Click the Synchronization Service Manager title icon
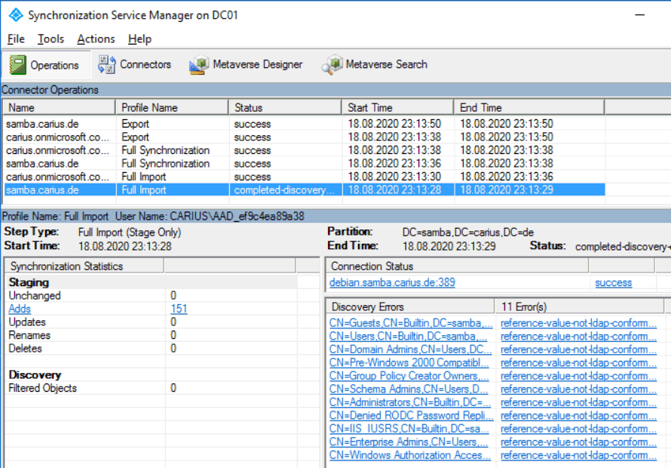The width and height of the screenshot is (671, 468). click(16, 15)
